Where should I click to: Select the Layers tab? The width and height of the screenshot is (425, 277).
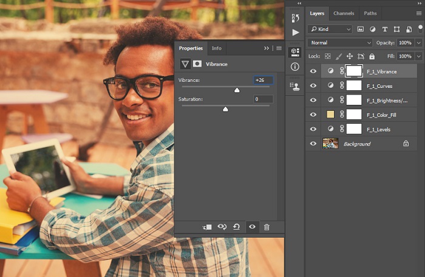317,13
